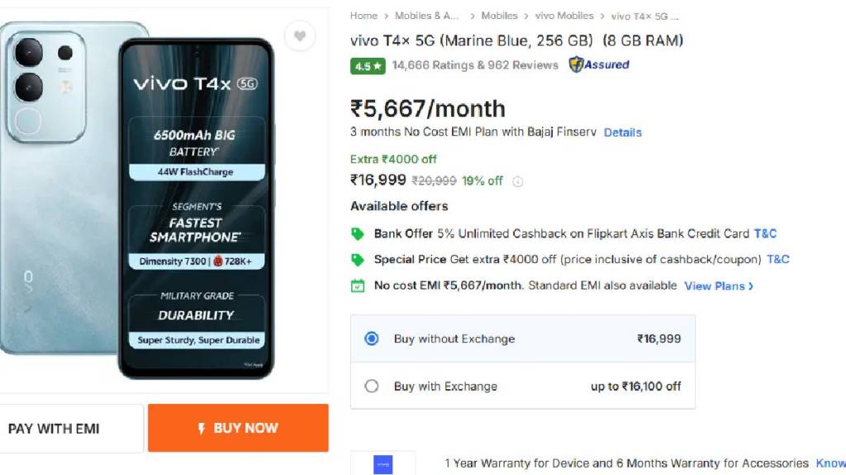The image size is (846, 475).
Task: Go to Home in breadcrumb
Action: coord(364,16)
